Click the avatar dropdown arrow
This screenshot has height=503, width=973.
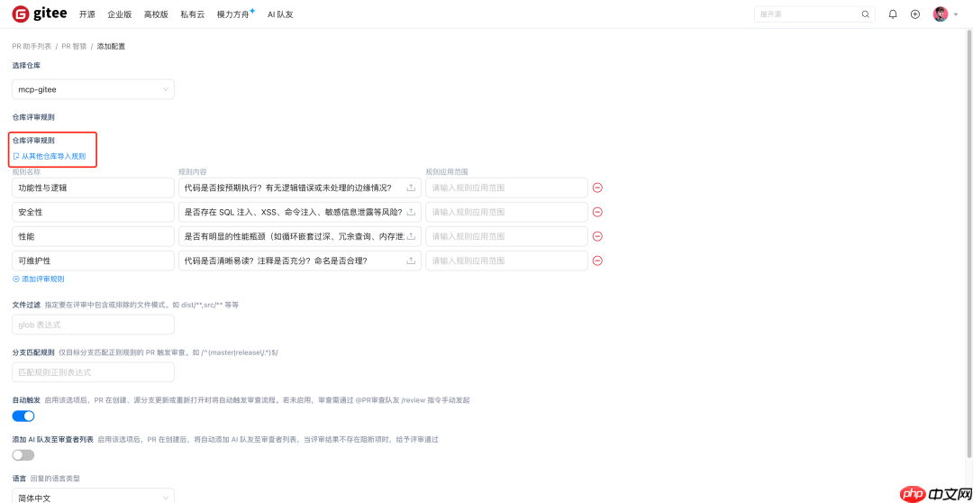click(x=956, y=14)
